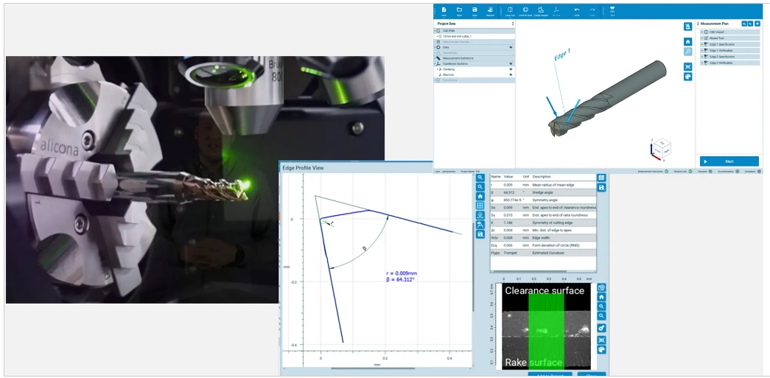Click the home icon in Edge Profile toolbar
This screenshot has width=770, height=378.
pyautogui.click(x=480, y=196)
